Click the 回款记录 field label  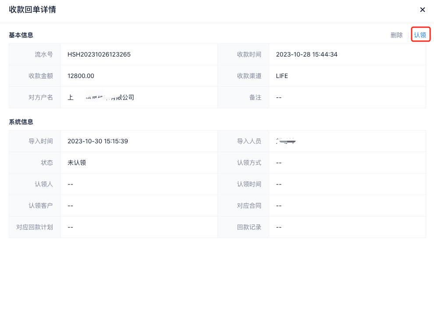[249, 227]
